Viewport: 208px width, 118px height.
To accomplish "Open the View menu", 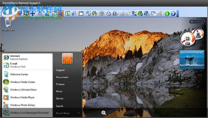I will 30,8.
